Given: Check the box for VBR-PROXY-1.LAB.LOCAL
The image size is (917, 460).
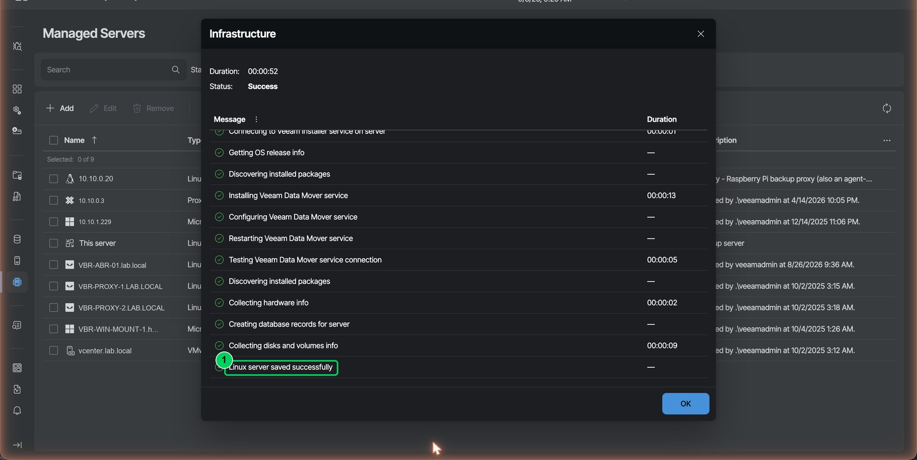Looking at the screenshot, I should click(53, 286).
